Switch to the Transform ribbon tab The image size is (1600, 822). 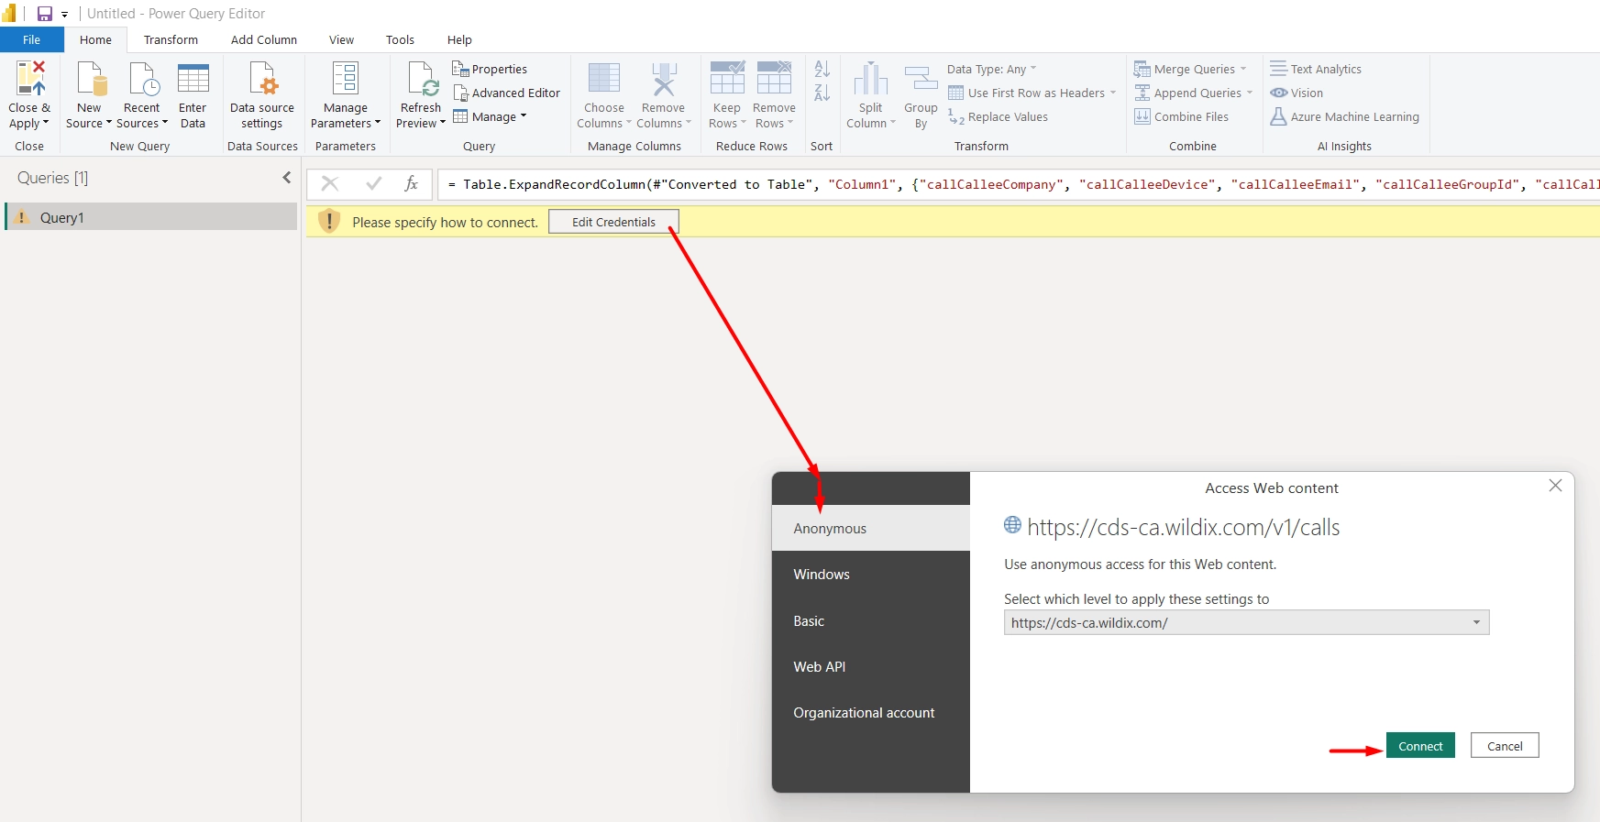point(171,40)
